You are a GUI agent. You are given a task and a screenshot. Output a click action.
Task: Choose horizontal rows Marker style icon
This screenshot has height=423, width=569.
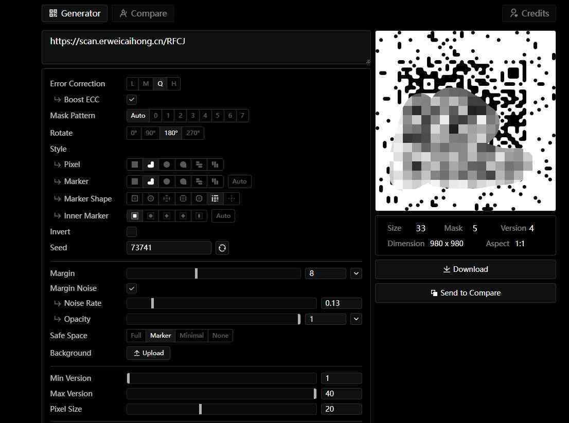click(199, 181)
